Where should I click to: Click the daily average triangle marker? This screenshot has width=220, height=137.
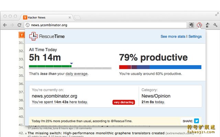click(x=71, y=63)
